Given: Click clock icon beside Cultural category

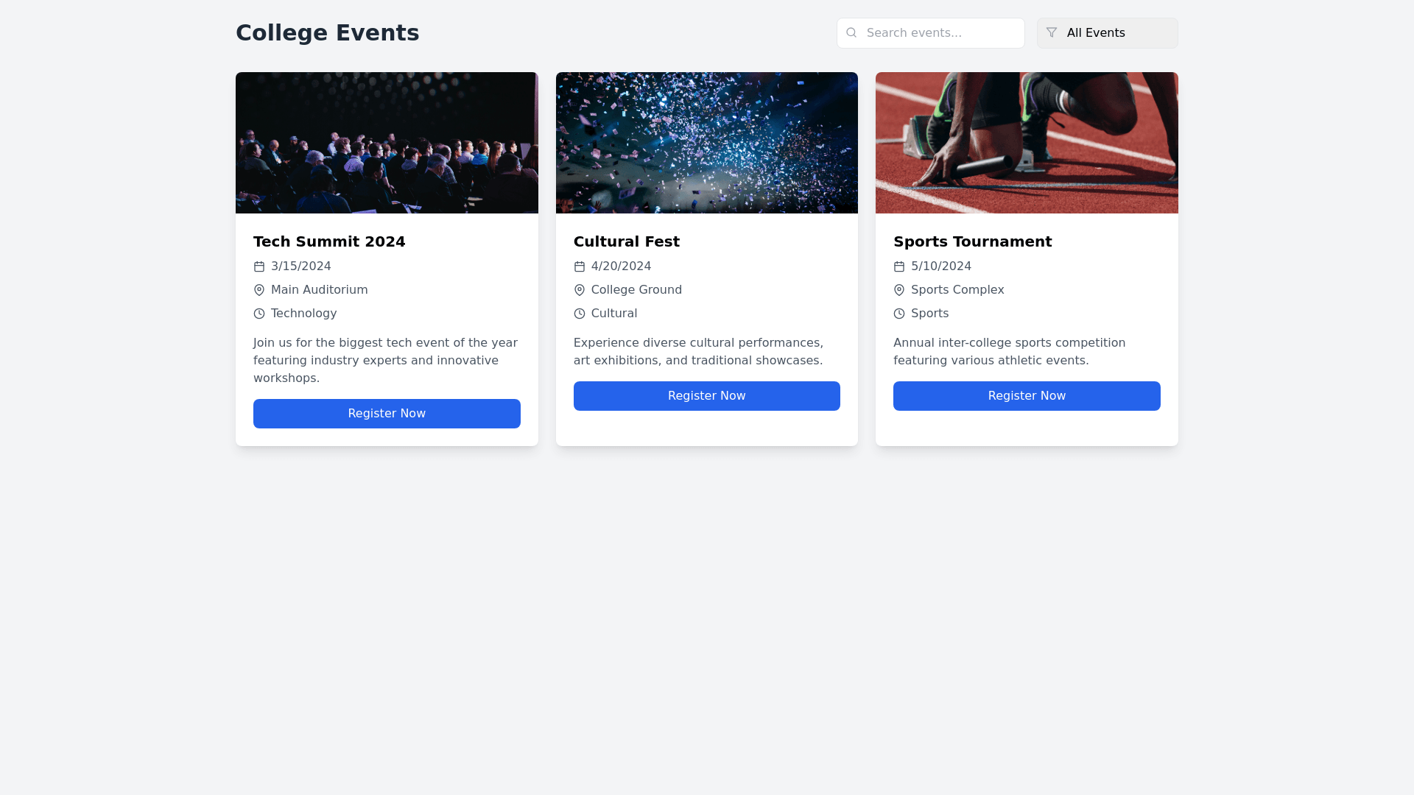Looking at the screenshot, I should tap(580, 314).
